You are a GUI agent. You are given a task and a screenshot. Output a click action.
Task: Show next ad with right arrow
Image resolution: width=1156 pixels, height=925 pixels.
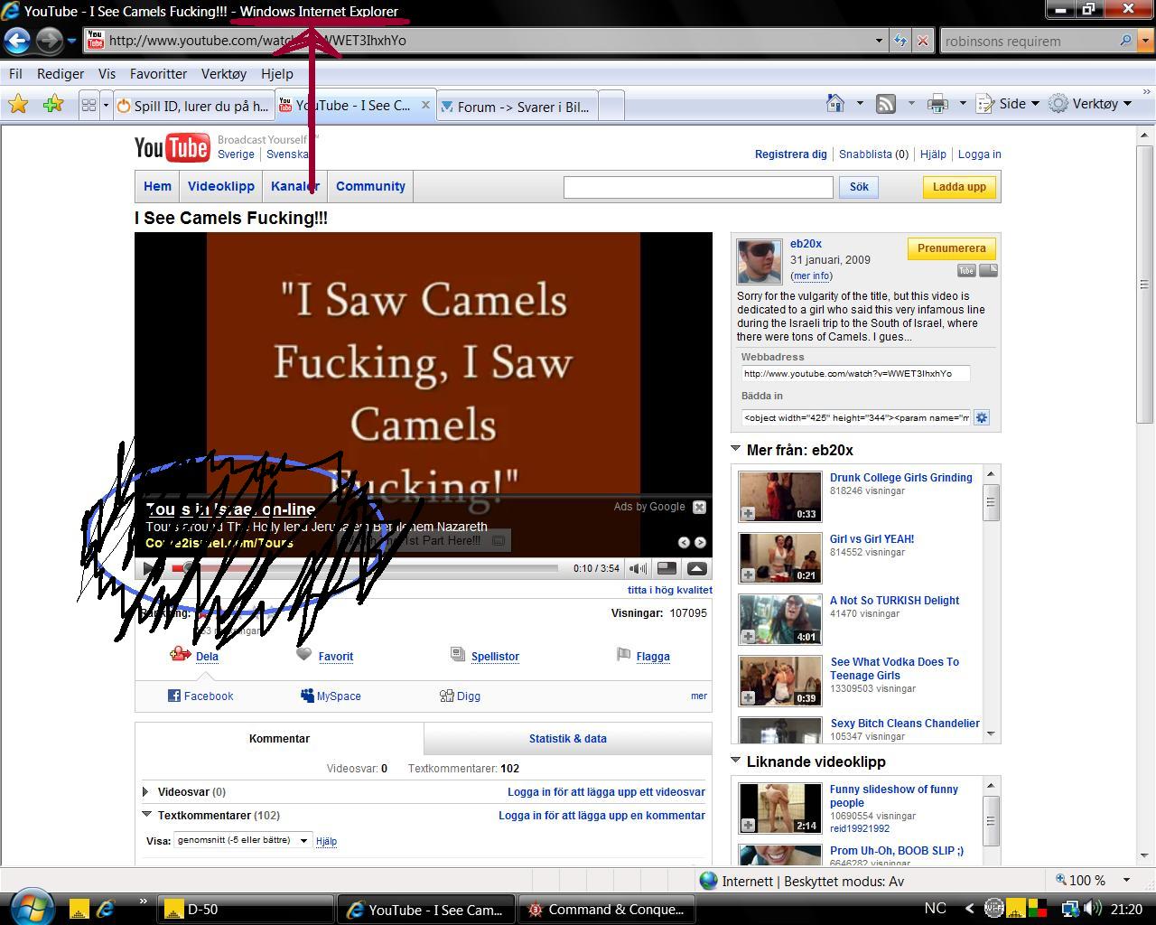point(700,542)
